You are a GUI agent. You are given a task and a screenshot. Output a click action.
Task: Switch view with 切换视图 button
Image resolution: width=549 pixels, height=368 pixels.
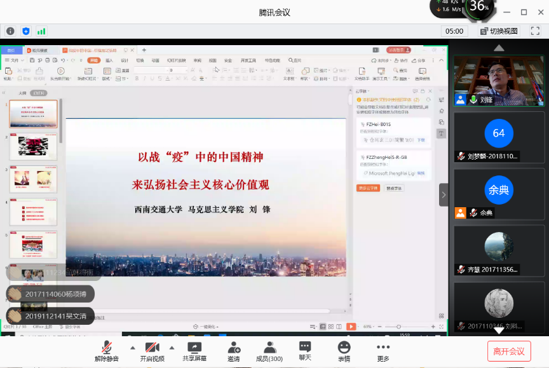[499, 31]
